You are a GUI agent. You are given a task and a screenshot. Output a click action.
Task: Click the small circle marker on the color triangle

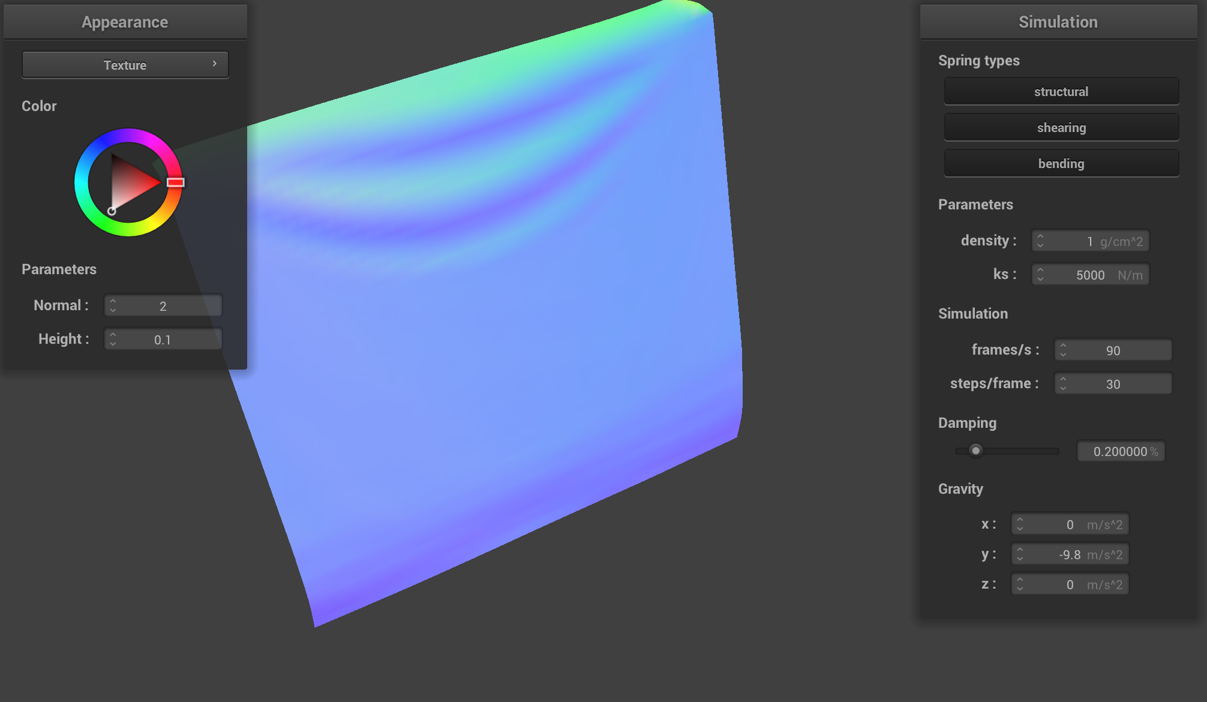[x=112, y=211]
